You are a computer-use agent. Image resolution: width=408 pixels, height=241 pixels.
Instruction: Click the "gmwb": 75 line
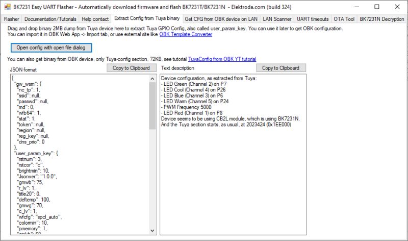30,182
